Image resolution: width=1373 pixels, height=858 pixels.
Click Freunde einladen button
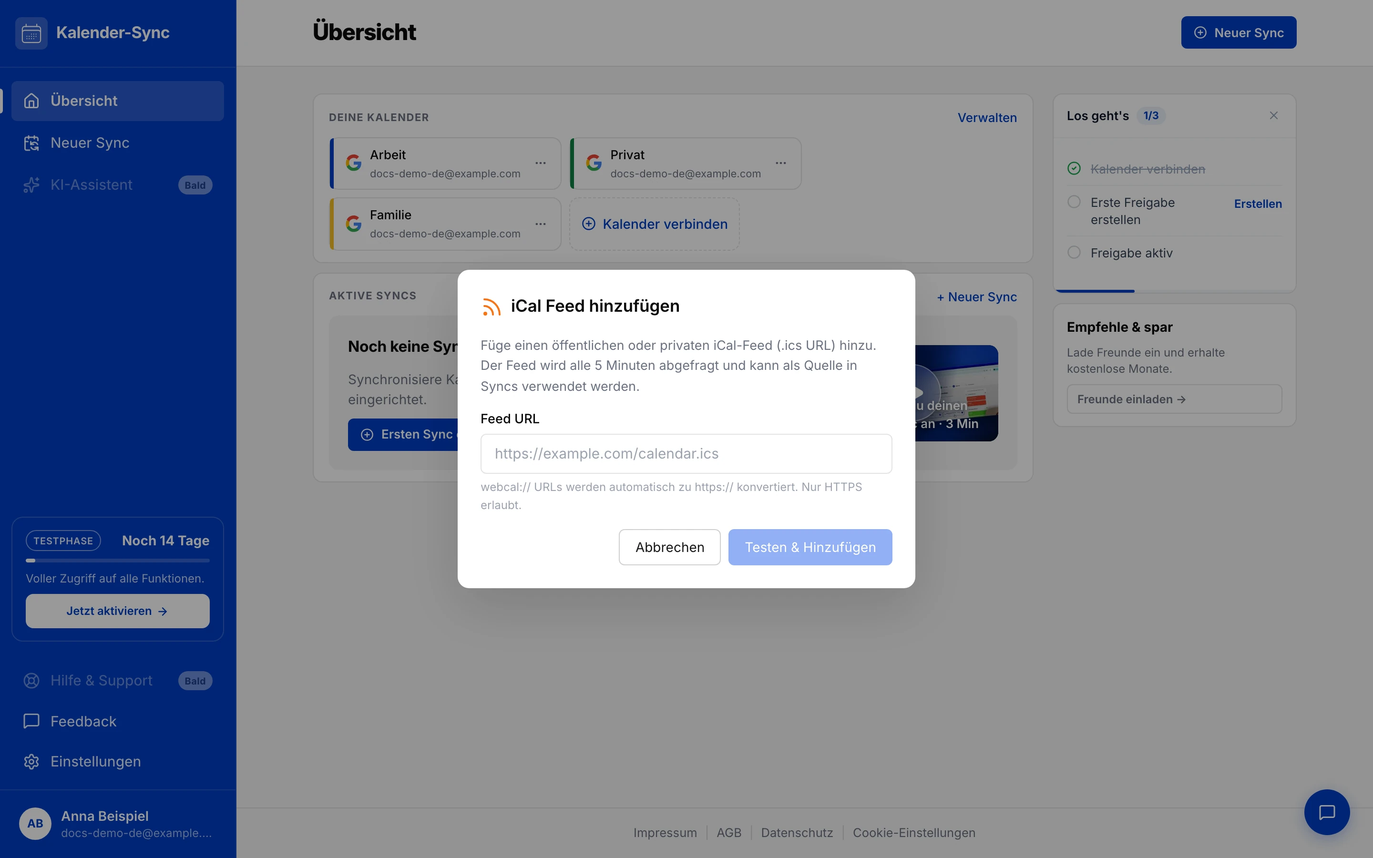point(1174,399)
